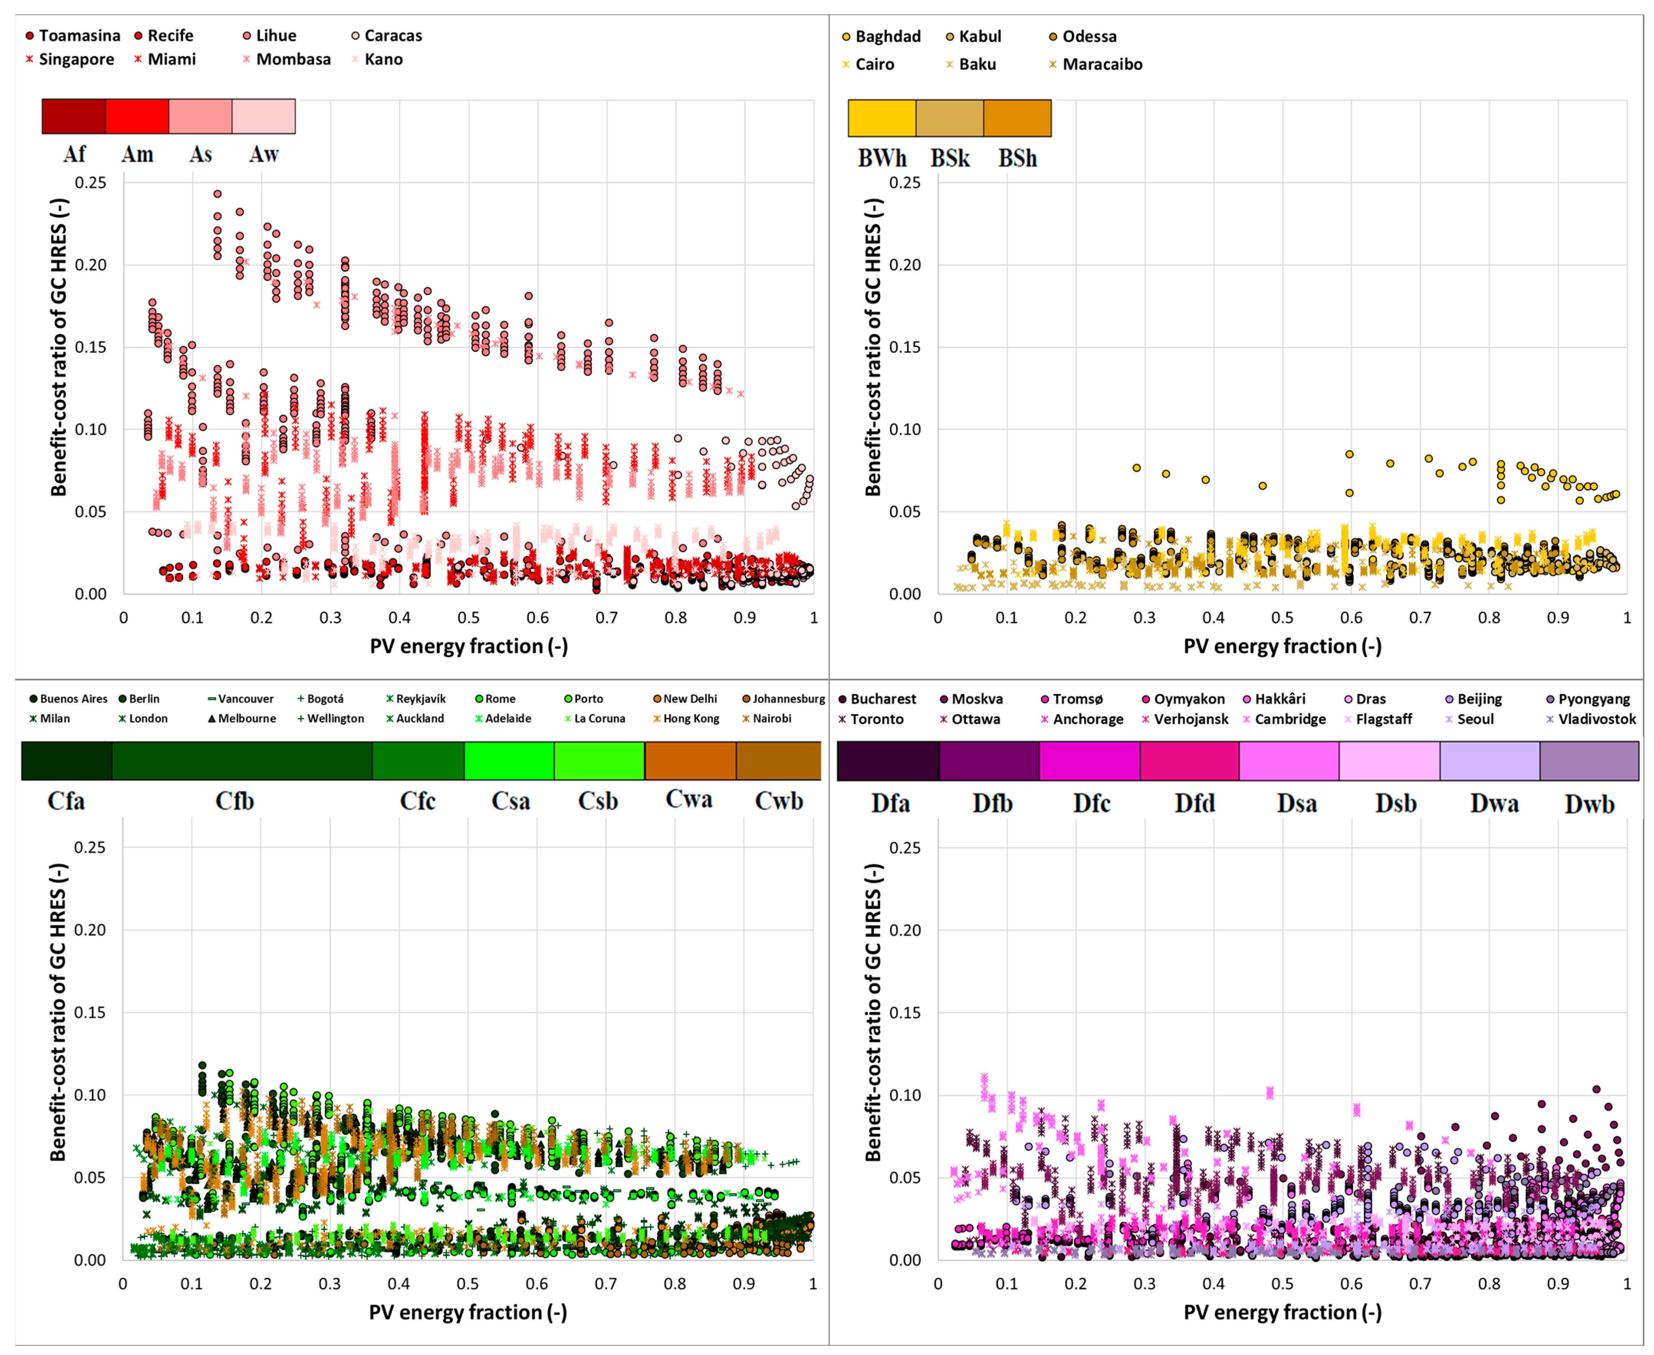The height and width of the screenshot is (1355, 1654).
Task: Click the Oymyakon legend entry text
Action: pyautogui.click(x=1189, y=700)
